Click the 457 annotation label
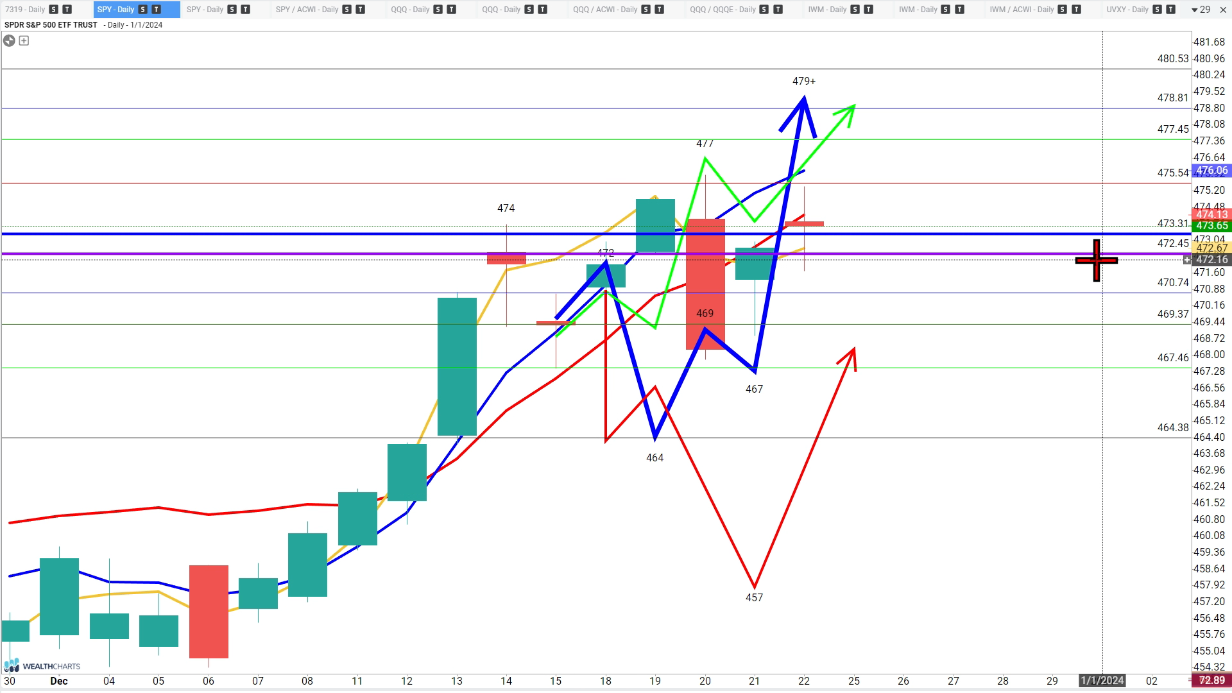The height and width of the screenshot is (693, 1232). point(754,597)
